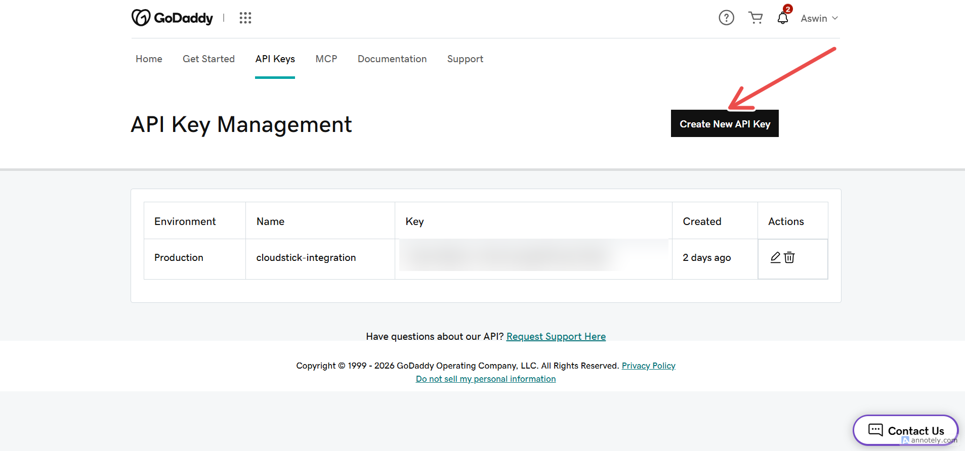Switch to the MCP tab
Viewport: 965px width, 451px height.
tap(326, 59)
